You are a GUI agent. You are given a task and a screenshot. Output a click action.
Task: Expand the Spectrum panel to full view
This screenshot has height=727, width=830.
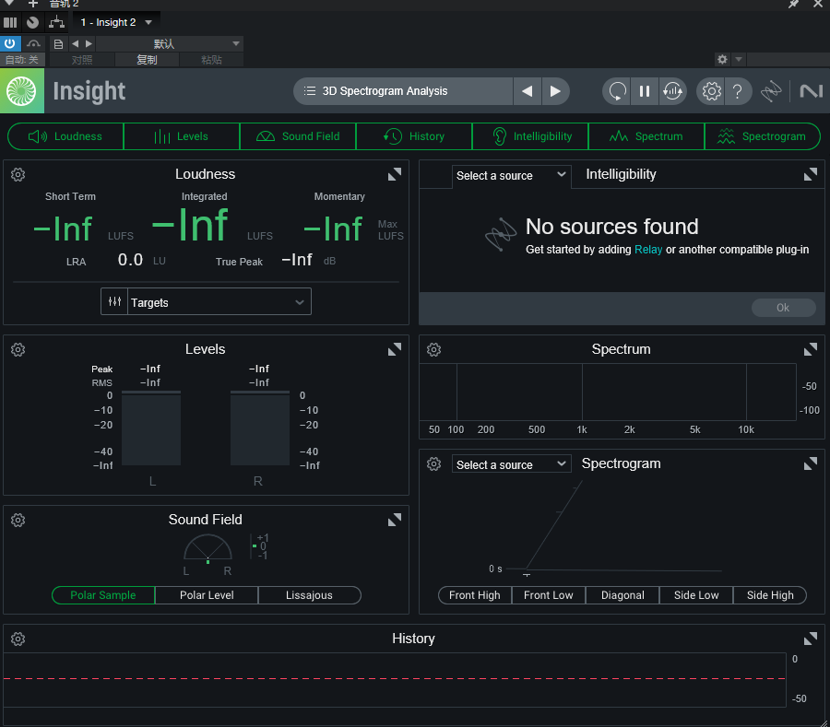pos(811,349)
